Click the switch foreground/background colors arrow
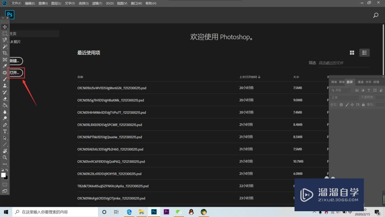 tap(7, 170)
